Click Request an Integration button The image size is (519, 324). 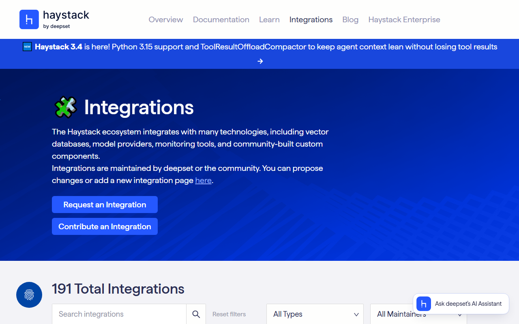(105, 205)
